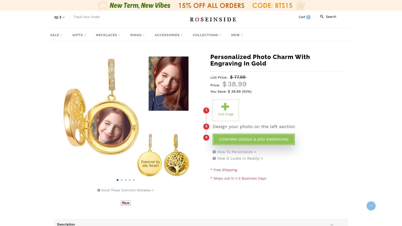Open the Track Your Order link
The image size is (402, 226).
(x=87, y=17)
